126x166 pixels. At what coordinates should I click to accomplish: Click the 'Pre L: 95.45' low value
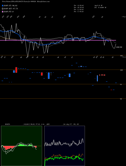pos(79,10)
